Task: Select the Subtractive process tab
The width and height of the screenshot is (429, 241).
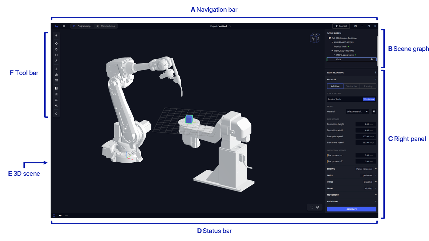Action: coord(352,86)
